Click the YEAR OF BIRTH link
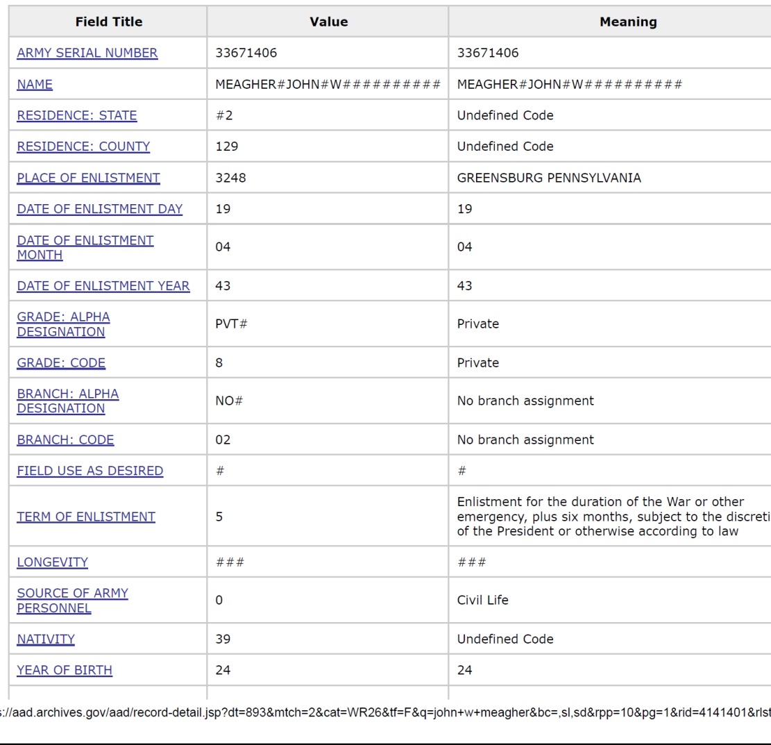Screen dimensions: 771x745 click(x=65, y=670)
